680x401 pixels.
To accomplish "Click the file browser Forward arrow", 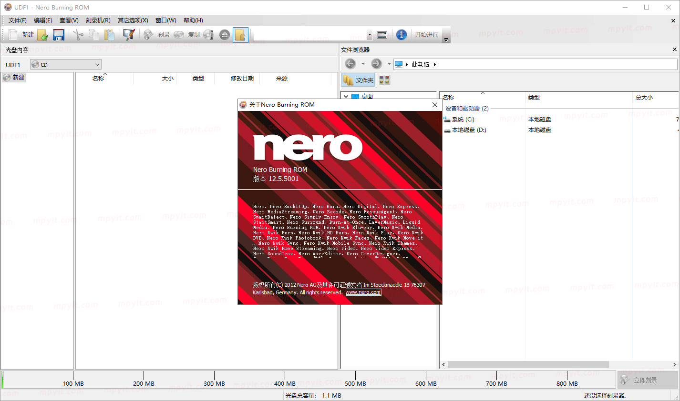I will 376,64.
